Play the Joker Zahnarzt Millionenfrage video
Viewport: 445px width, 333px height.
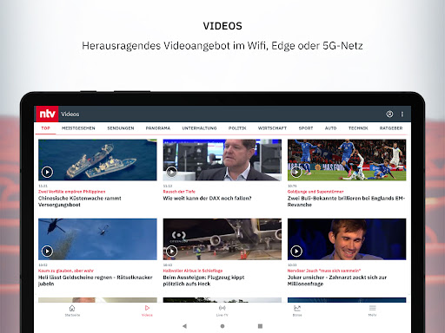pyautogui.click(x=296, y=251)
